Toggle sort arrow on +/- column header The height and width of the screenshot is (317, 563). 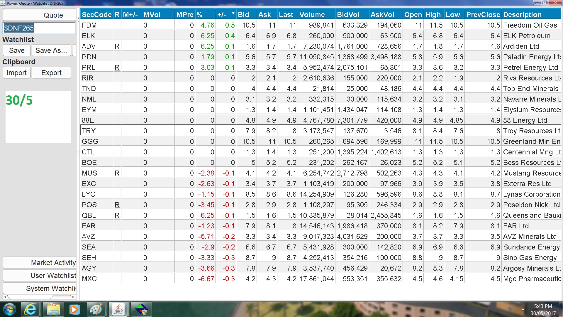coord(233,14)
